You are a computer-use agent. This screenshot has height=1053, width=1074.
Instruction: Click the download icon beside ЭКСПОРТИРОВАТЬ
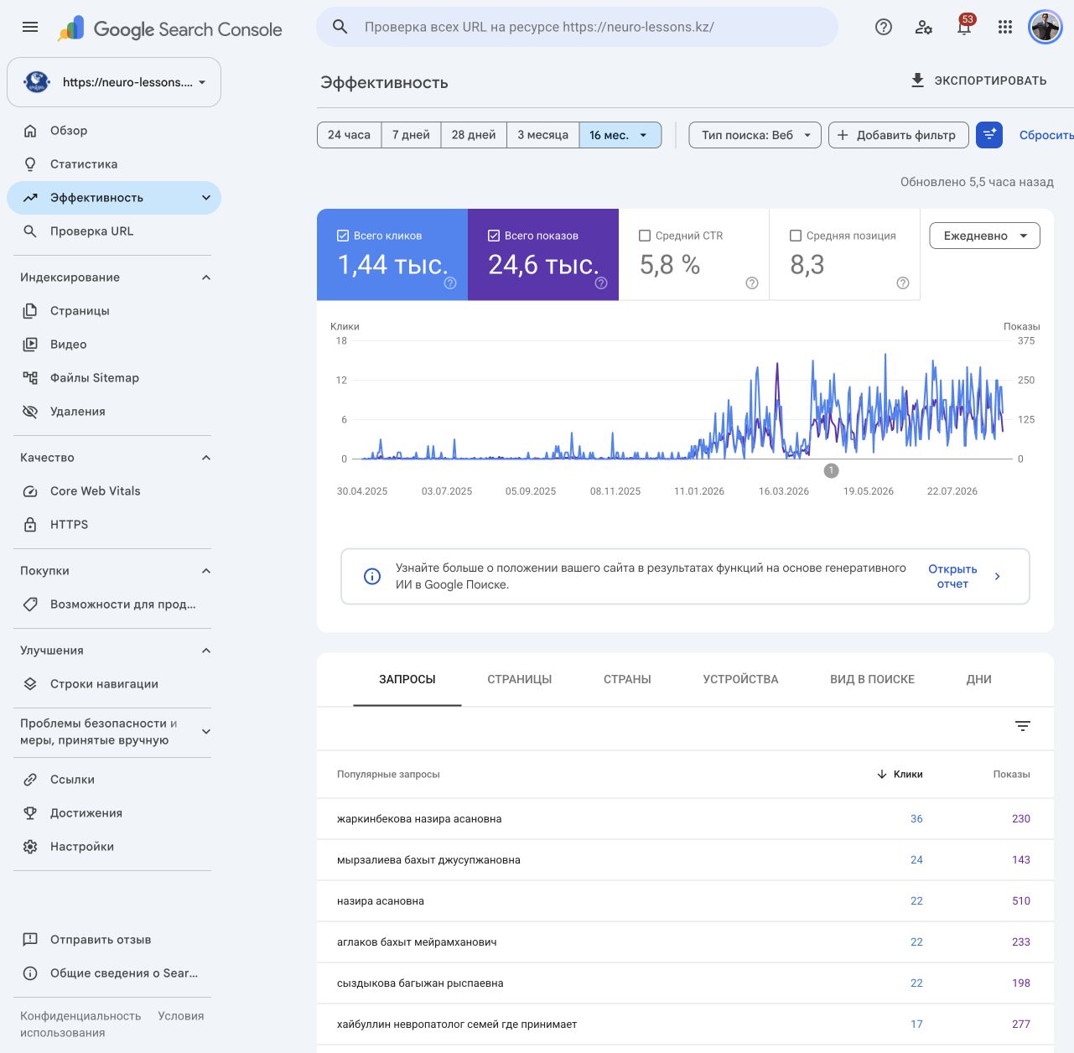pos(917,80)
